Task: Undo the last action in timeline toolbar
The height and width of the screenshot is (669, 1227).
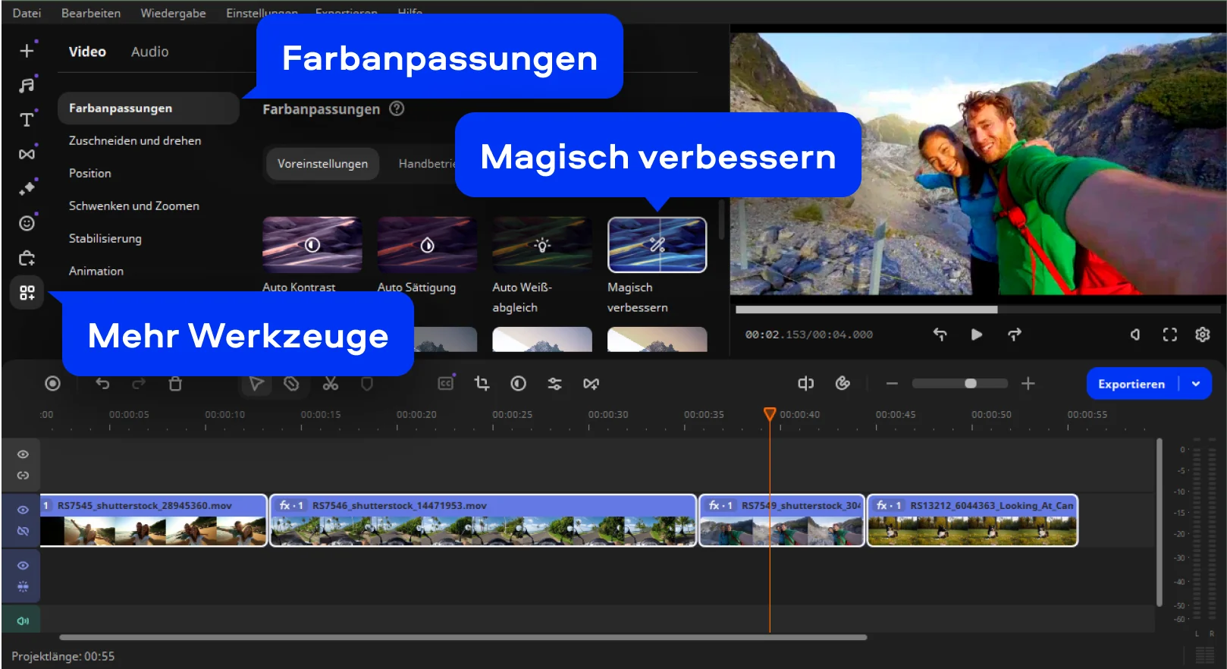Action: (102, 384)
